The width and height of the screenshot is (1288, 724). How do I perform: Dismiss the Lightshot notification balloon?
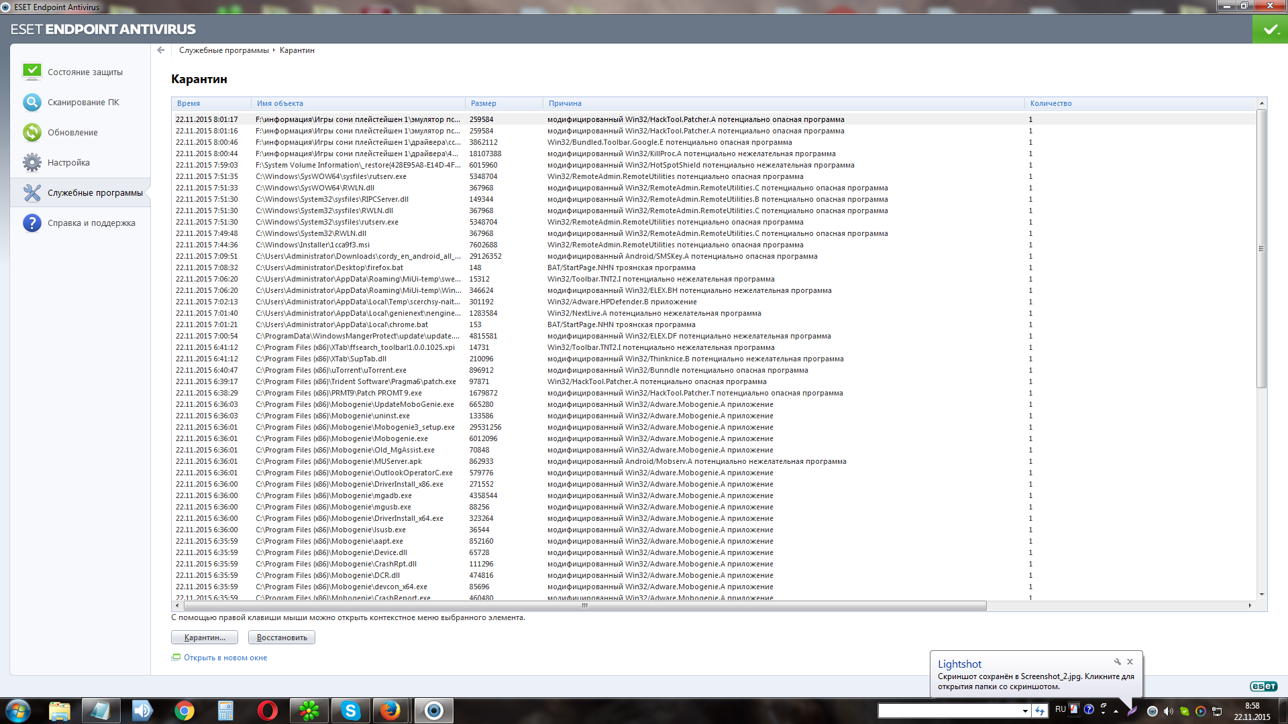1130,662
